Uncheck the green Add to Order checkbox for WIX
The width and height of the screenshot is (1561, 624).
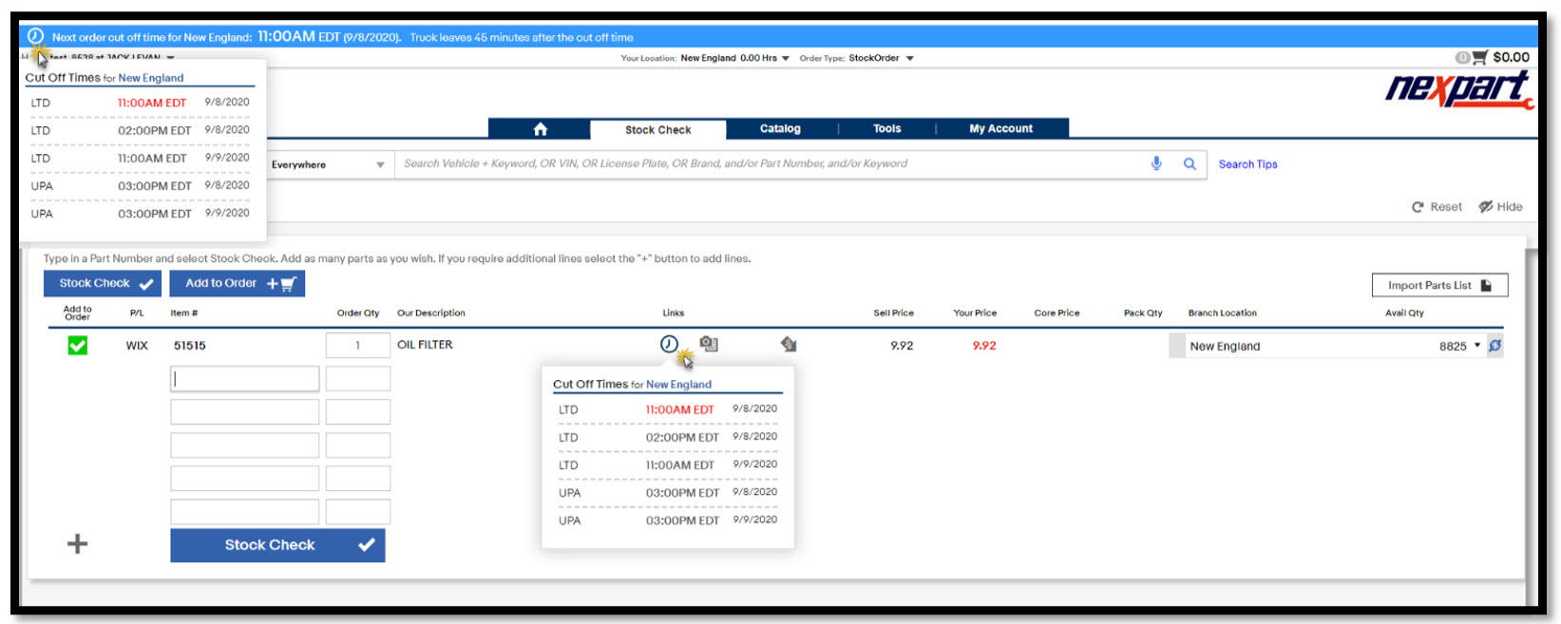(78, 346)
